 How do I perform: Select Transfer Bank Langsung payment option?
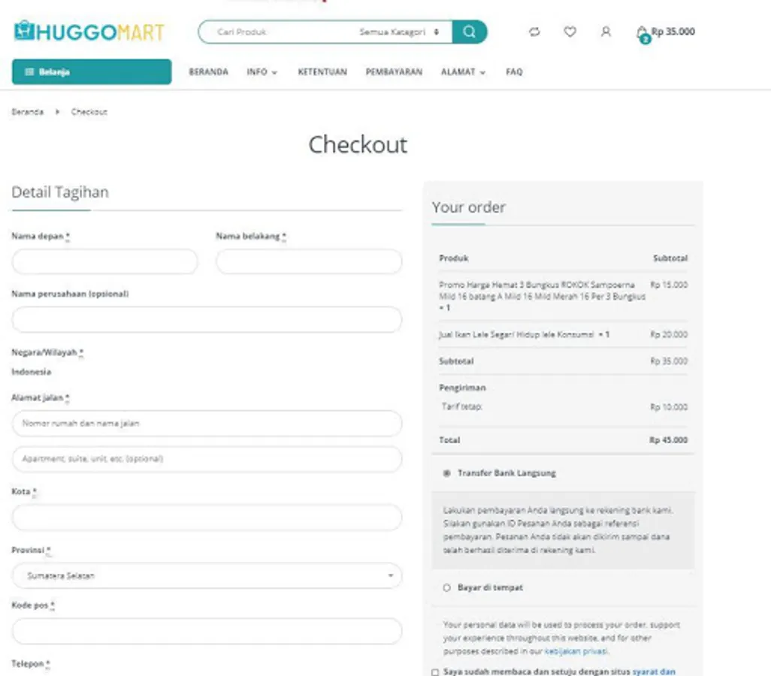[x=447, y=473]
